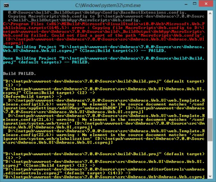Click the scrollbar track above the thumb

tap(210, 67)
